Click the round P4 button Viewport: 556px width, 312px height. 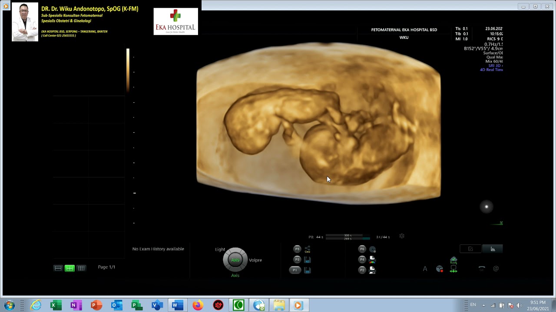[362, 260]
